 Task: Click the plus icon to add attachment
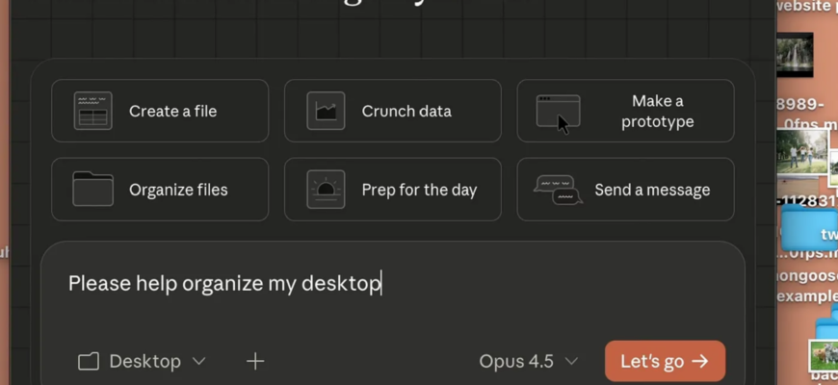coord(255,361)
